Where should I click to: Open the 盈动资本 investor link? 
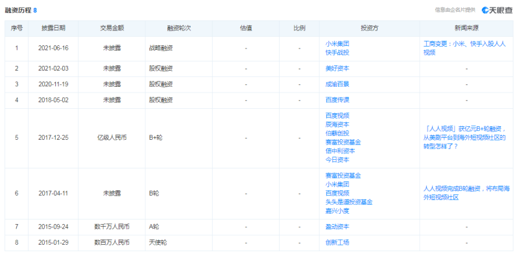pyautogui.click(x=337, y=227)
